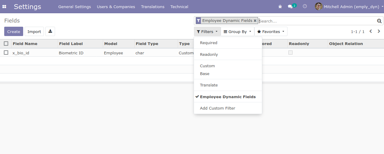Tick the select-all header checkbox
The image size is (384, 154).
pyautogui.click(x=6, y=44)
